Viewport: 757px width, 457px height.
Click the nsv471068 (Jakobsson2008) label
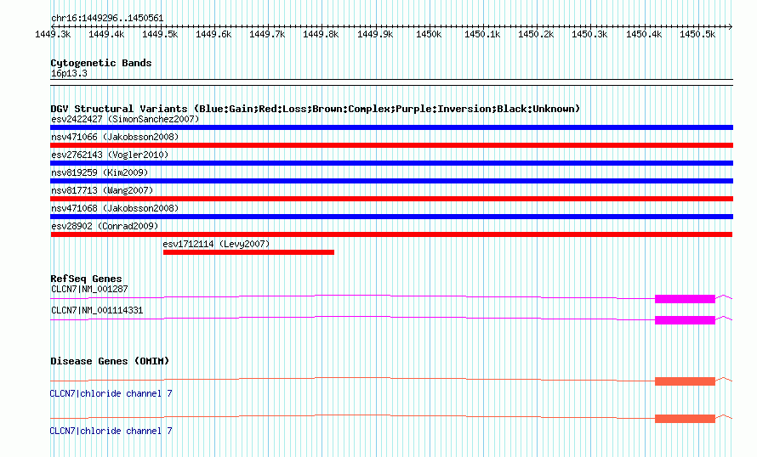pyautogui.click(x=115, y=208)
